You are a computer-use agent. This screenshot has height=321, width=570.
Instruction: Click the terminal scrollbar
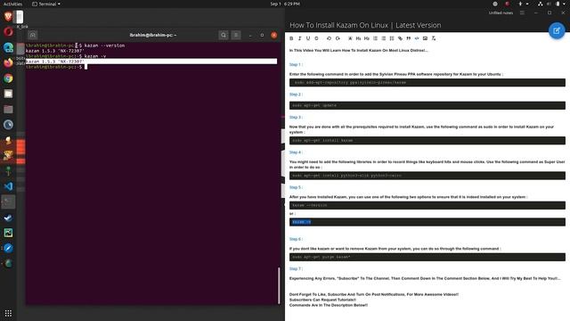coord(279,285)
